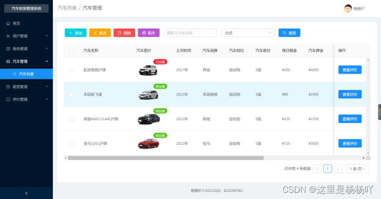The width and height of the screenshot is (381, 199).
Task: Click the horizontal table scrollbar thumb
Action: [166, 158]
